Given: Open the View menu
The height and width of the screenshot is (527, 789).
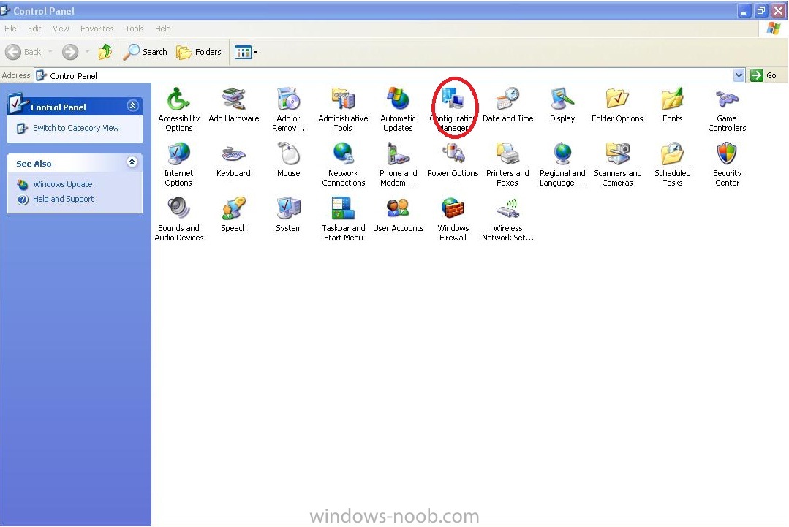Looking at the screenshot, I should pyautogui.click(x=61, y=29).
